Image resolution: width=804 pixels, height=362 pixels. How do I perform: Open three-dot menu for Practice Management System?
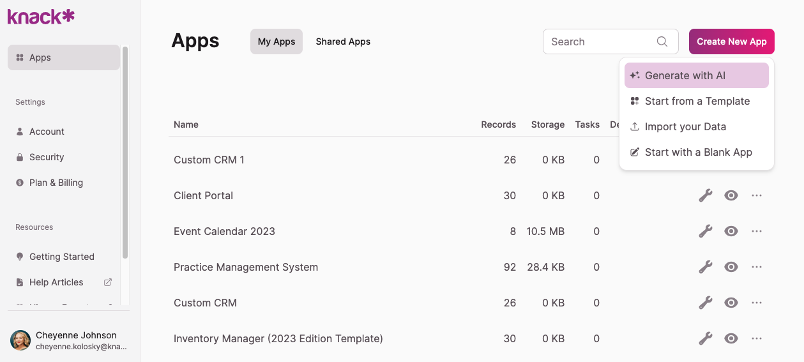click(757, 267)
